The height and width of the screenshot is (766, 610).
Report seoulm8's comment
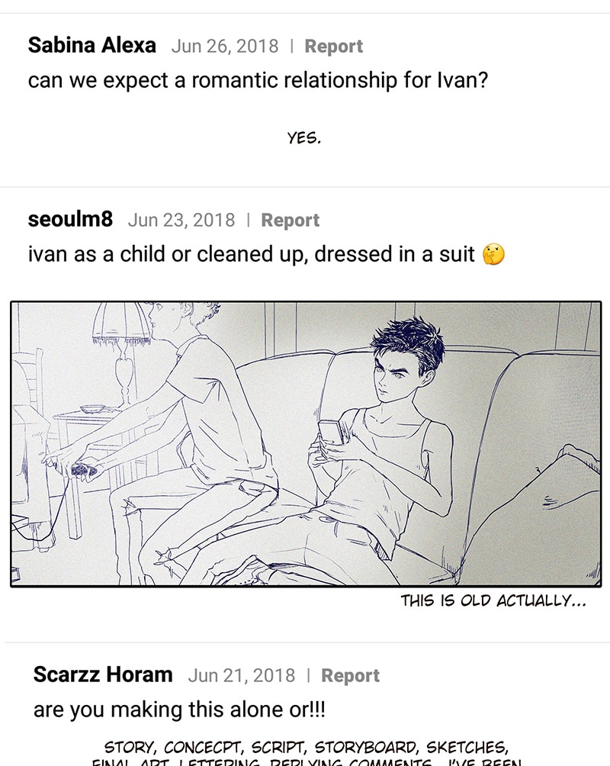coord(290,220)
